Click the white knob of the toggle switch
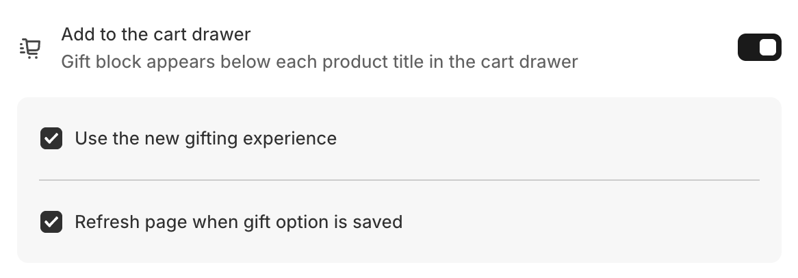This screenshot has width=798, height=278. pos(767,47)
